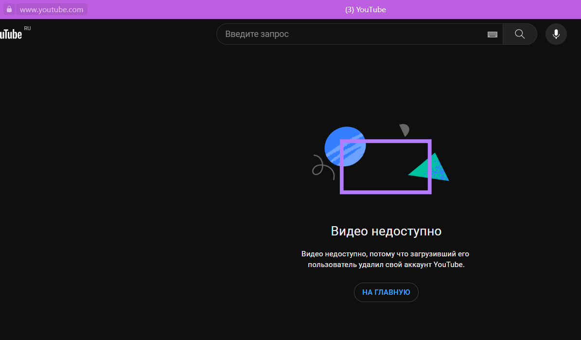Open the YouTube logo home link
581x340 pixels.
tap(11, 34)
